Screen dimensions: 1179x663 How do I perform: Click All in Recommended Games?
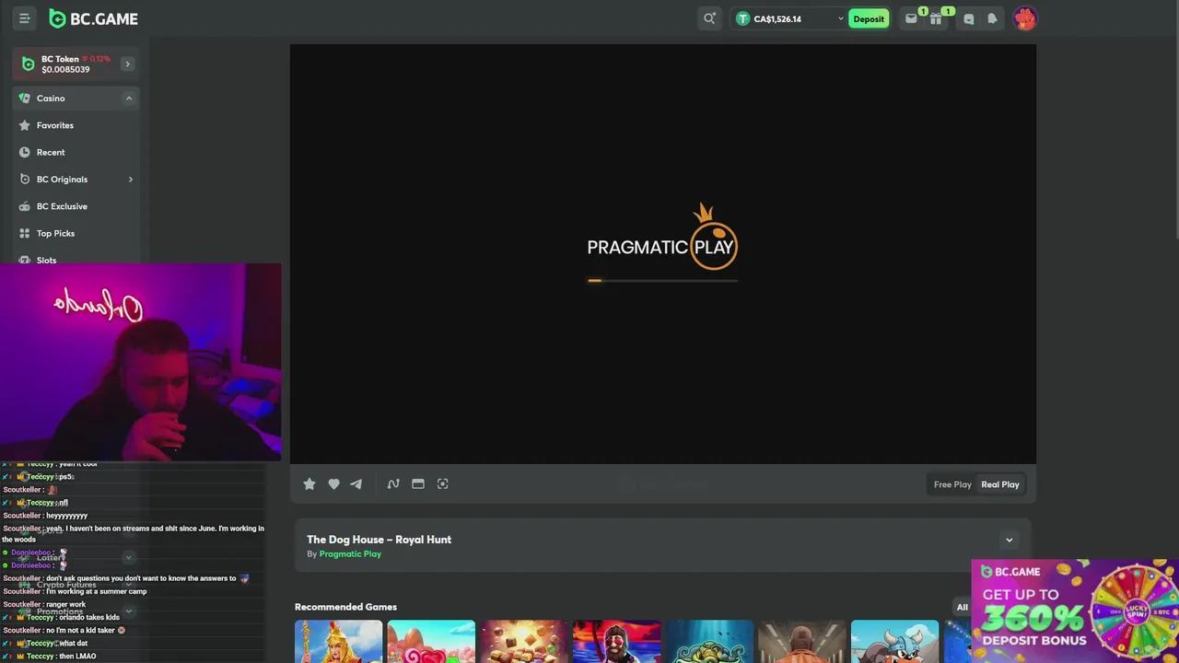(962, 607)
